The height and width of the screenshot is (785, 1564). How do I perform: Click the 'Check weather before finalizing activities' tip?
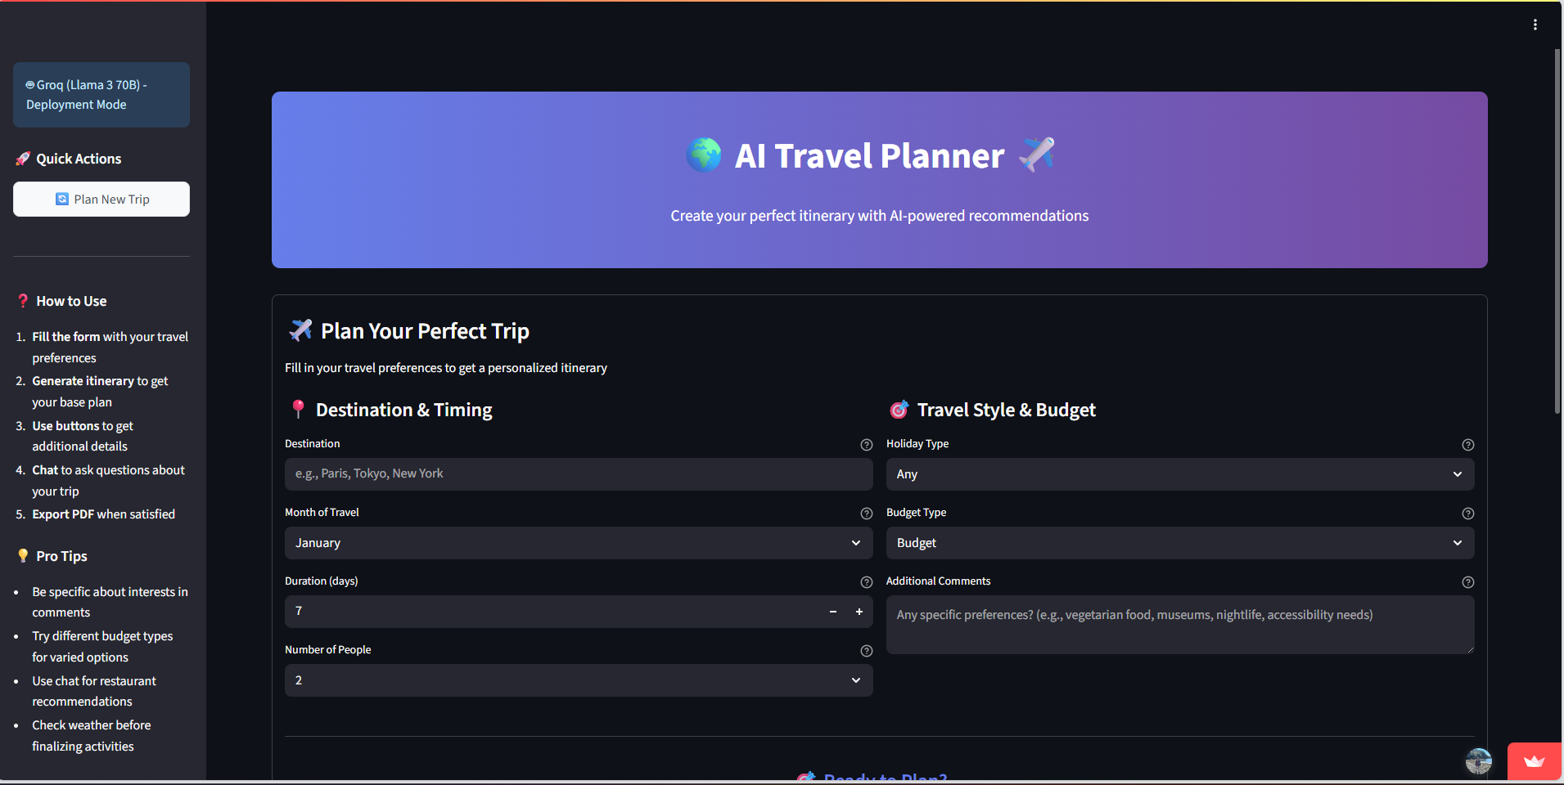point(92,736)
